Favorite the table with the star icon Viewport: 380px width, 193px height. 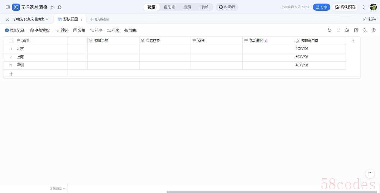point(60,7)
